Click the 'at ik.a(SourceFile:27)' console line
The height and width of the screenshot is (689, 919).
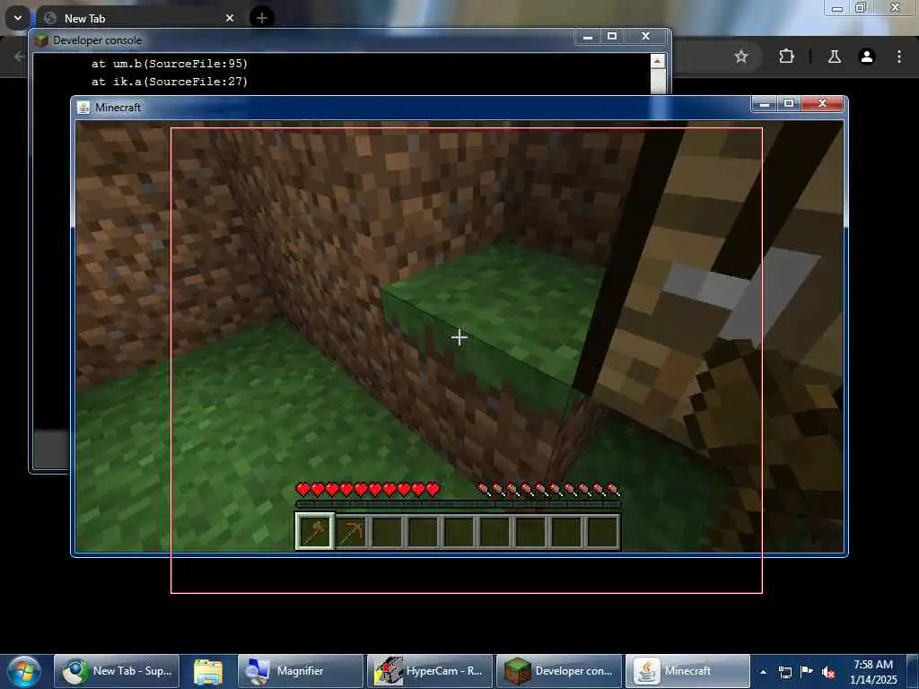pos(170,82)
